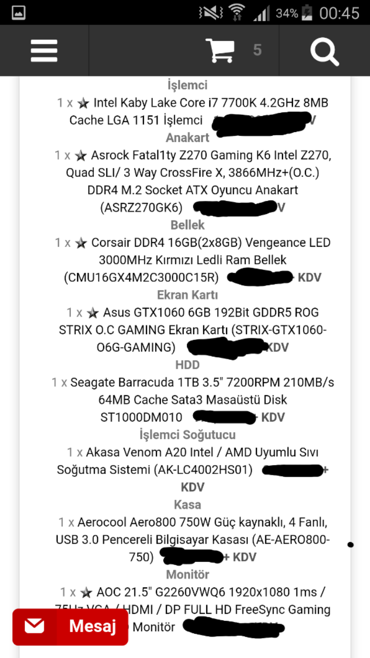Tap the Wi-Fi status bar icon

click(x=237, y=13)
